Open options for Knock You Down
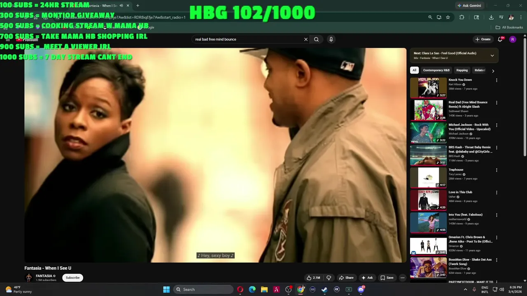Image resolution: width=527 pixels, height=296 pixels. tap(497, 80)
